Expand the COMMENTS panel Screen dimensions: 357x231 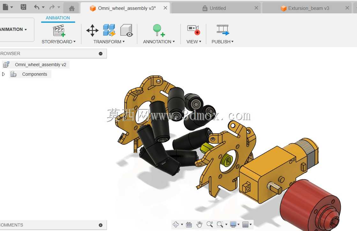tap(100, 225)
